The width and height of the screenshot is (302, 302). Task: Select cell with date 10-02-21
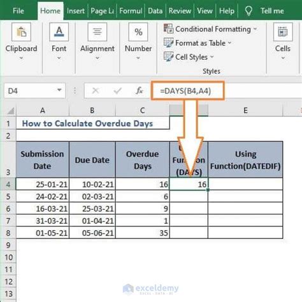(92, 184)
